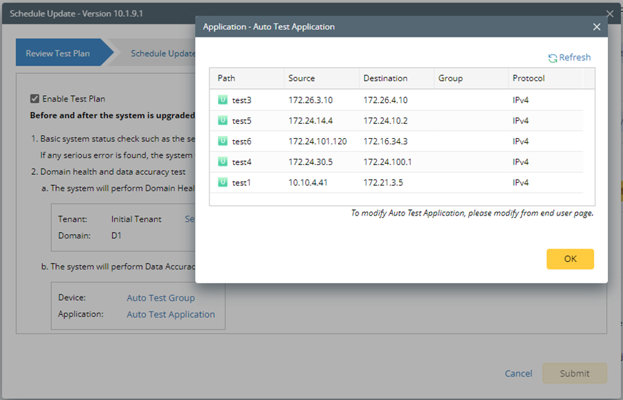The width and height of the screenshot is (623, 400).
Task: Sort by the Source column header
Action: tap(301, 78)
